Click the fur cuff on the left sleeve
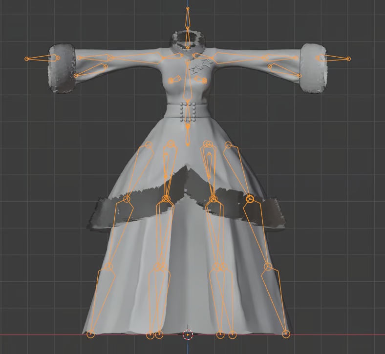This screenshot has height=354, width=385. pyautogui.click(x=62, y=68)
